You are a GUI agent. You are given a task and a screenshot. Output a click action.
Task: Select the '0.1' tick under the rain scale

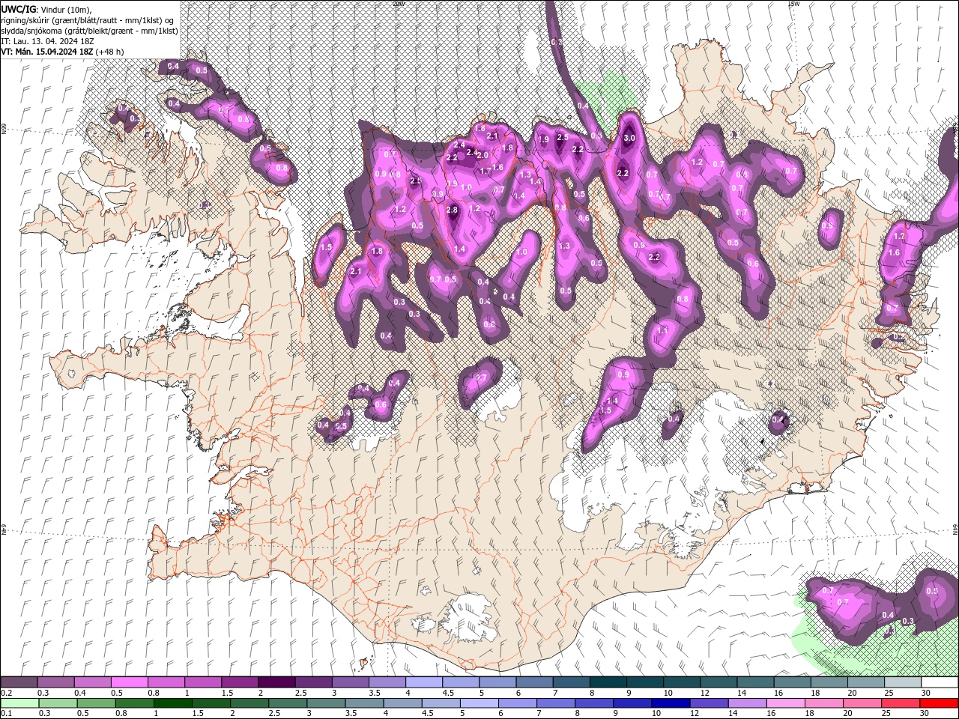7,713
